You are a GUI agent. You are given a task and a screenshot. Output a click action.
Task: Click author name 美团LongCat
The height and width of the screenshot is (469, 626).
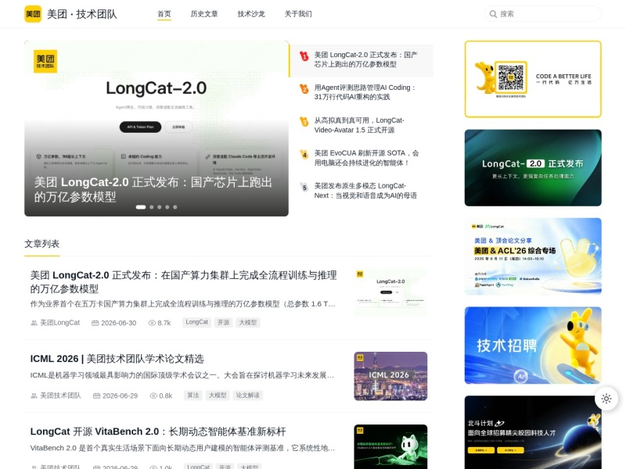pyautogui.click(x=60, y=323)
